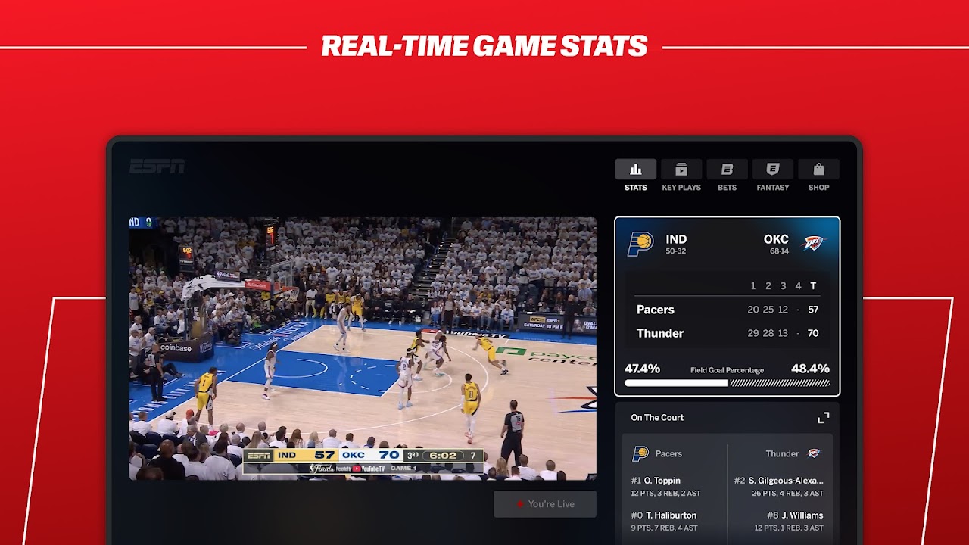Click the ESPN logo in the app header

[157, 167]
